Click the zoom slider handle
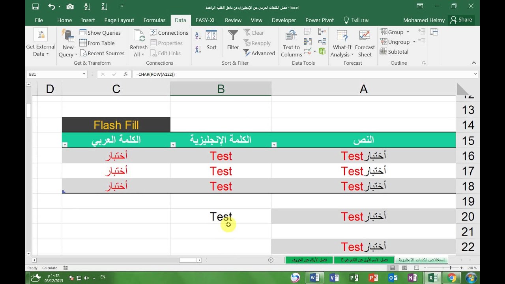The height and width of the screenshot is (284, 505). pyautogui.click(x=451, y=268)
